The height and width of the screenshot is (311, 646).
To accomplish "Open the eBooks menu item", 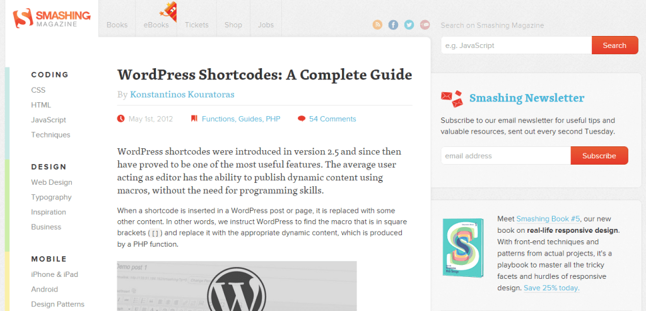I will click(156, 25).
